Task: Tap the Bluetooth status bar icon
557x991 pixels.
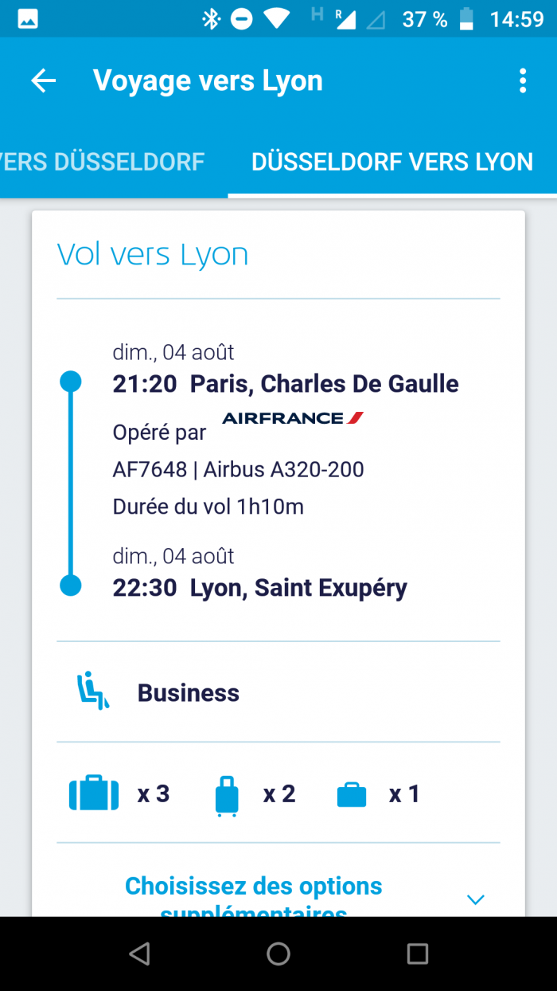Action: point(211,19)
